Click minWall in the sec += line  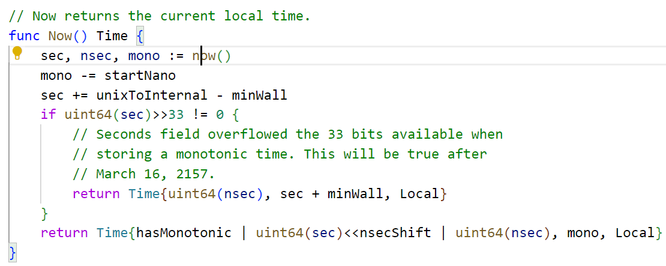click(x=259, y=95)
